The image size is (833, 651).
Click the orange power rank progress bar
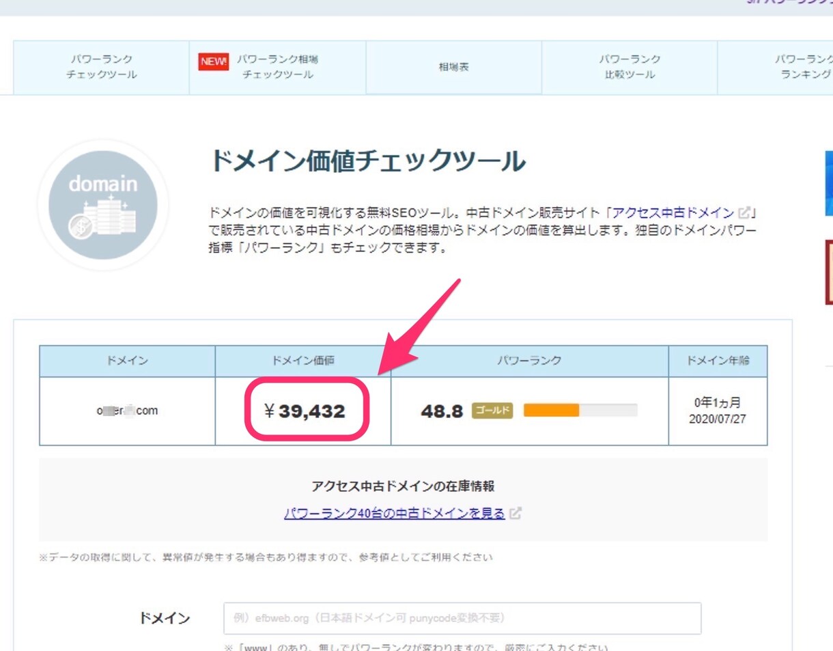[x=580, y=410]
